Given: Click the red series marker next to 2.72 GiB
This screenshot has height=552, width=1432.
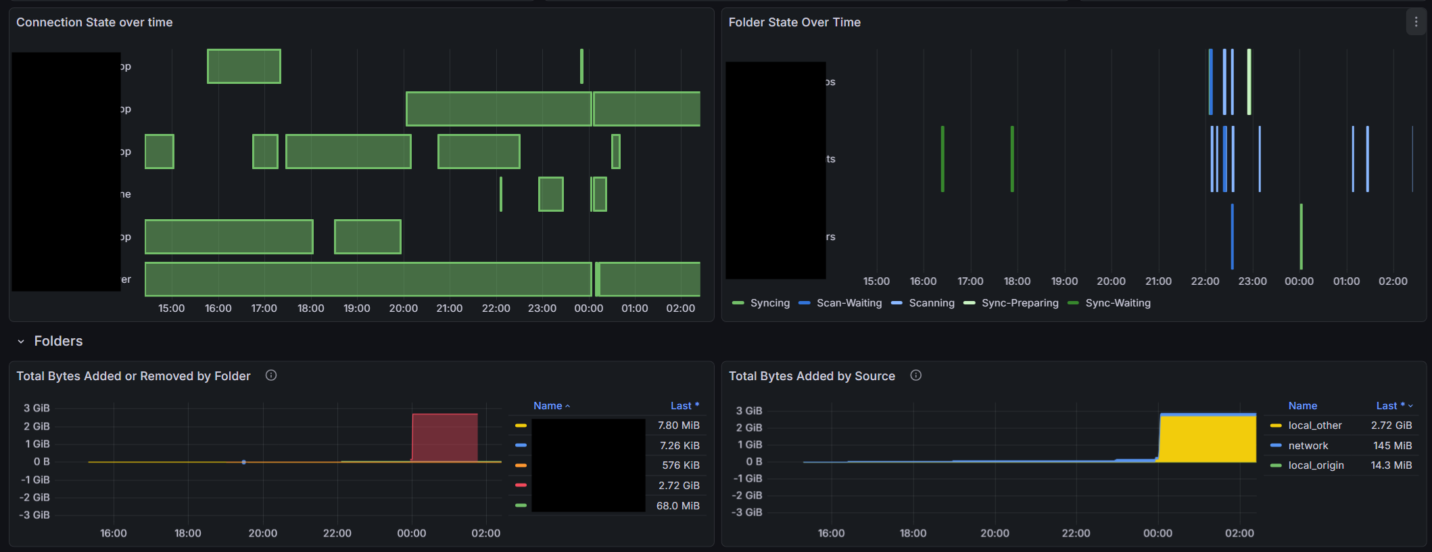Looking at the screenshot, I should (521, 485).
